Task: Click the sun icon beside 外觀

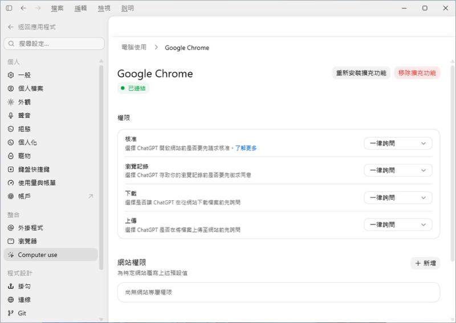Action: [11, 102]
